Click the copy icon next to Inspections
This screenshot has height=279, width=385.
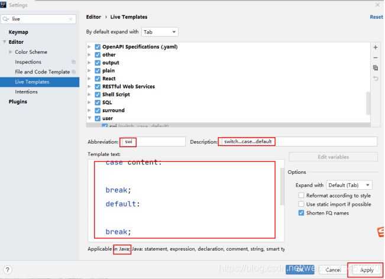[73, 62]
